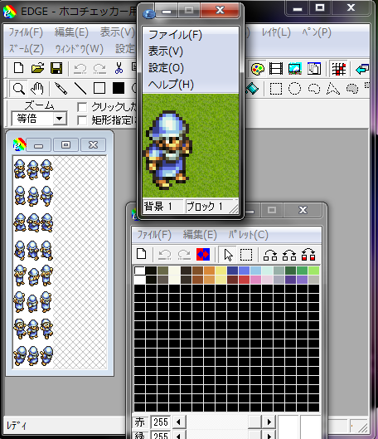Open 表示(V) in the checker preview window
The width and height of the screenshot is (378, 439).
click(166, 51)
